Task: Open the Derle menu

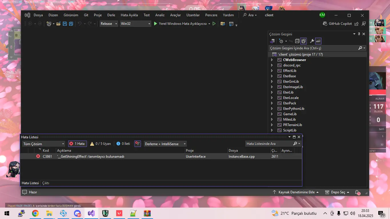Action: pyautogui.click(x=111, y=15)
